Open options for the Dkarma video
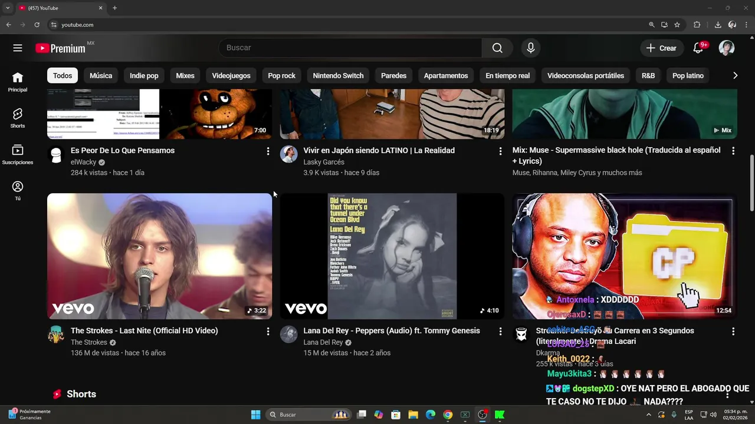 click(733, 332)
